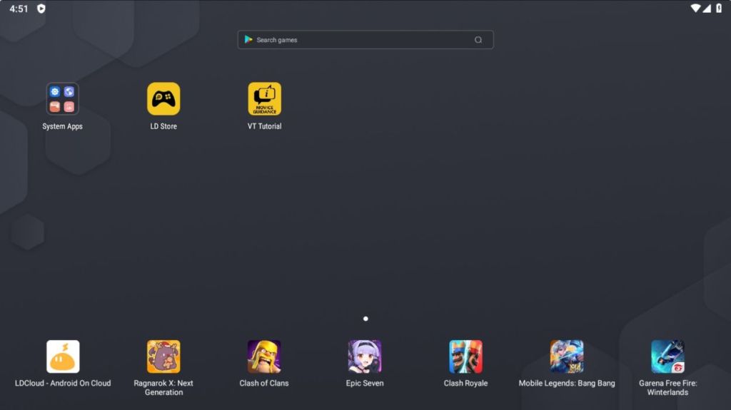Launch LDCloud - Android On Cloud
731x410 pixels.
pyautogui.click(x=63, y=357)
